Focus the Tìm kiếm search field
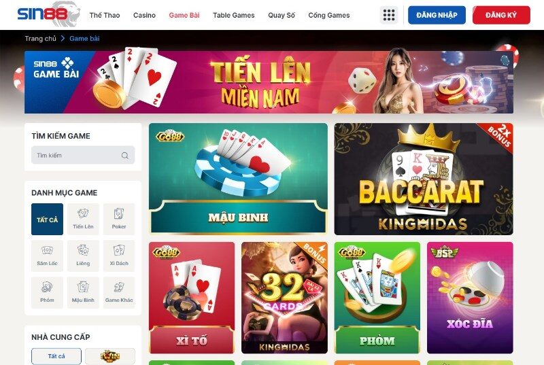 (83, 155)
